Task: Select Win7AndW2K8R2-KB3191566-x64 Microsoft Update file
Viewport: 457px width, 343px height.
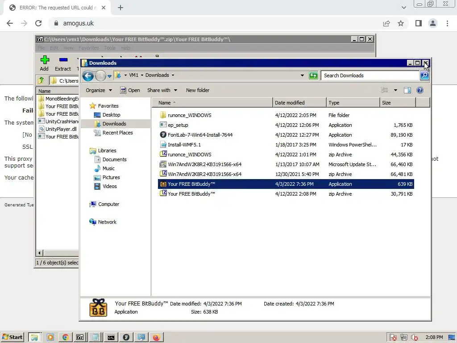Action: pos(286,164)
